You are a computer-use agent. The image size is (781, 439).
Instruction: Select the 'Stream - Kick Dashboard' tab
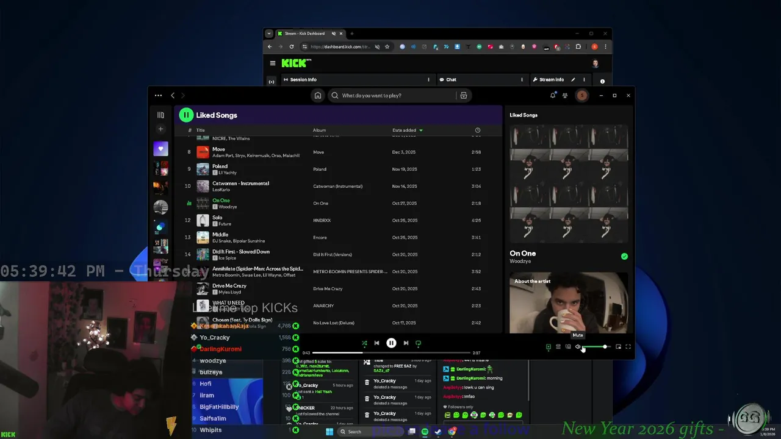pos(310,34)
